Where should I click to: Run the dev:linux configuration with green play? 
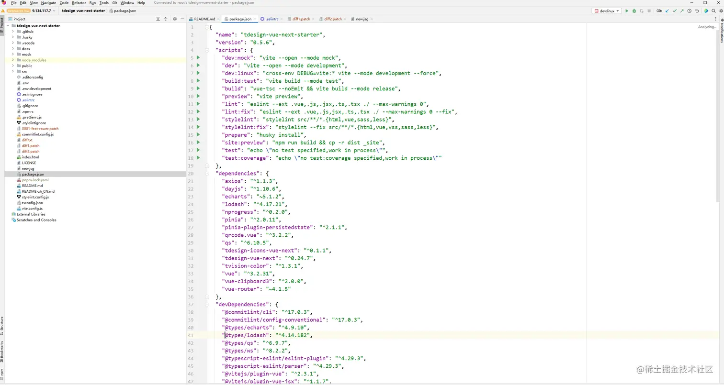(627, 11)
